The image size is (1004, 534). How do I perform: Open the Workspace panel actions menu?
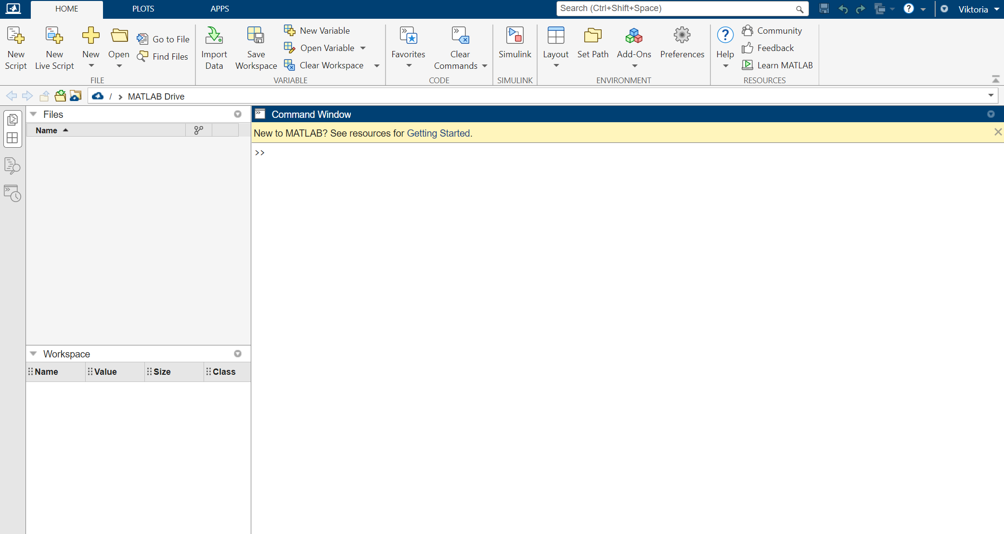238,354
